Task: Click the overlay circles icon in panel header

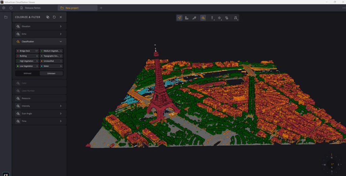Action: (x=48, y=17)
